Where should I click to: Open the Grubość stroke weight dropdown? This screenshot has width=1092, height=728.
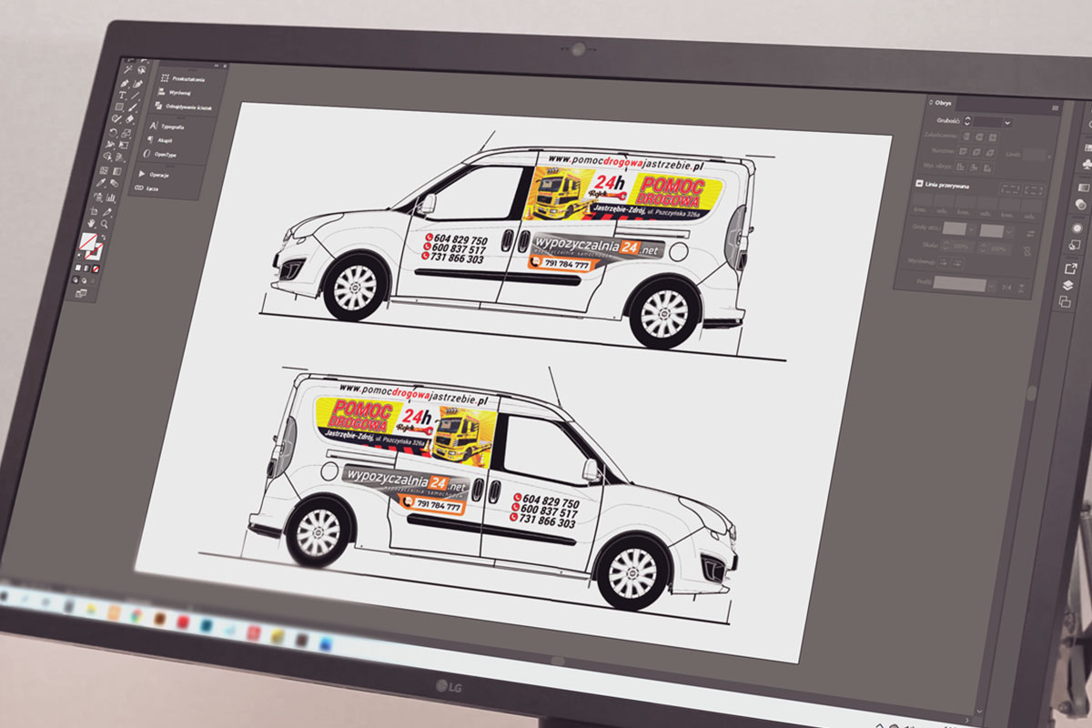tap(1009, 122)
